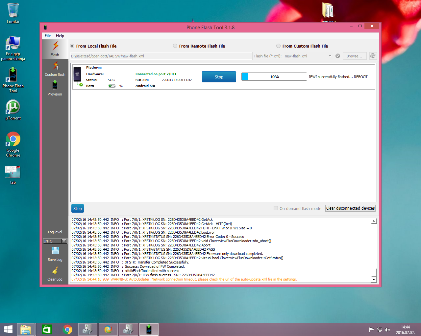Select the winaero folder on desktop
Screen dimensions: 421x336
pyautogui.click(x=329, y=12)
